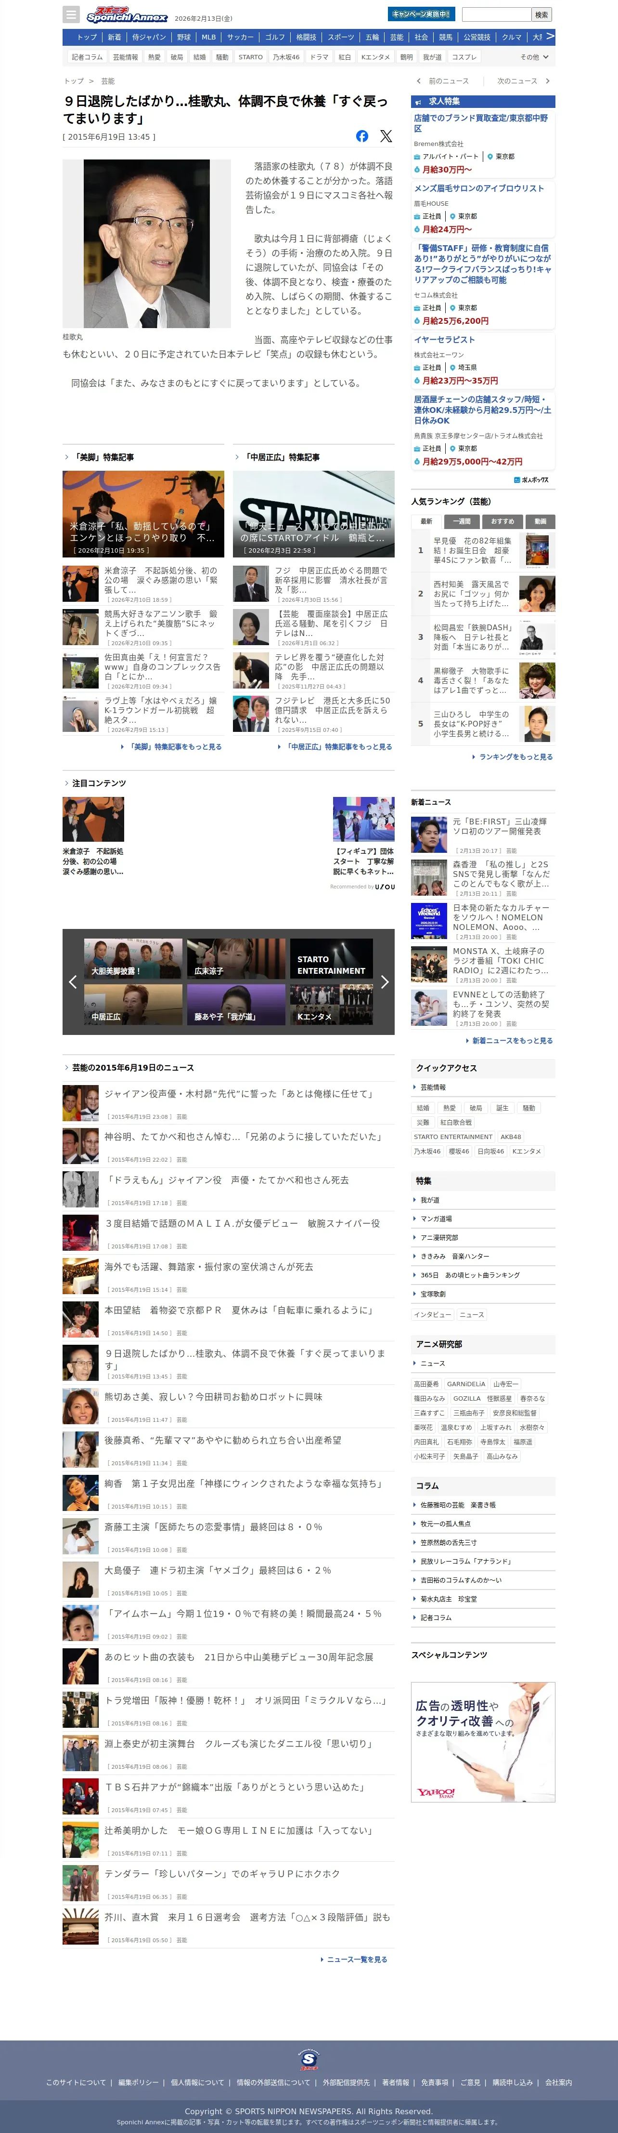Open STARTO ENTERTAINMENT featured image
Image resolution: width=618 pixels, height=2133 pixels.
313,514
